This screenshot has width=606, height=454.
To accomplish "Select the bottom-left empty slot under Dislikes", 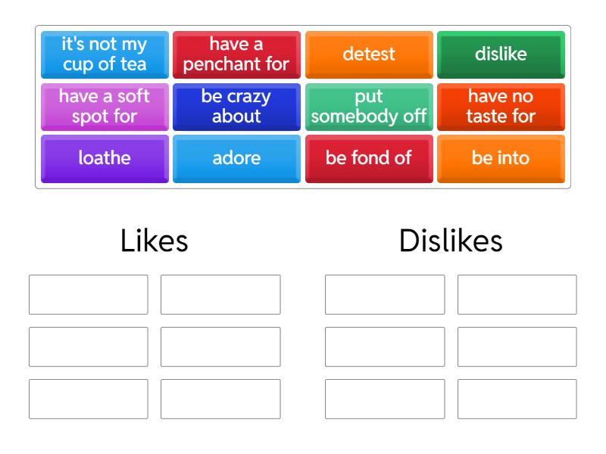I will [x=385, y=399].
